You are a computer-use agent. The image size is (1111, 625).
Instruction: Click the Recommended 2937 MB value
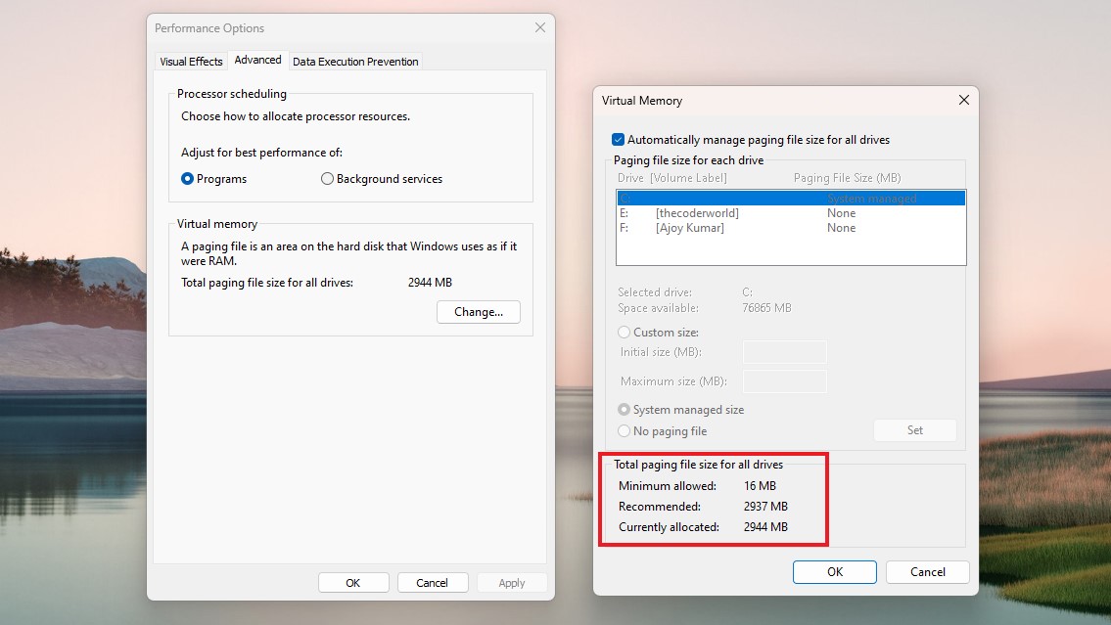[x=765, y=507]
